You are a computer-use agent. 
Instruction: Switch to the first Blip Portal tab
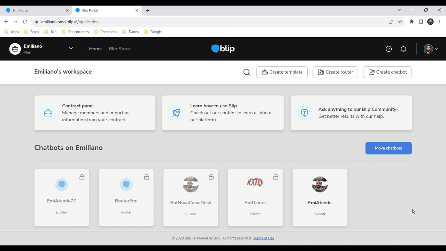[x=36, y=10]
